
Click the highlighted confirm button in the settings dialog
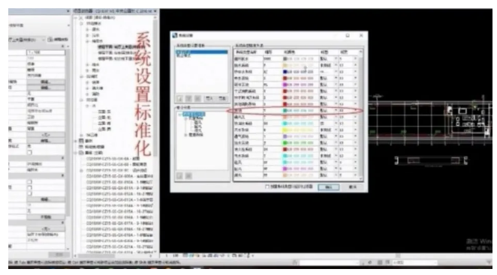pos(328,187)
